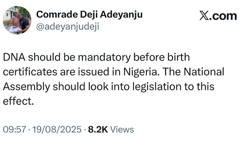Click the X logo icon

coord(204,16)
